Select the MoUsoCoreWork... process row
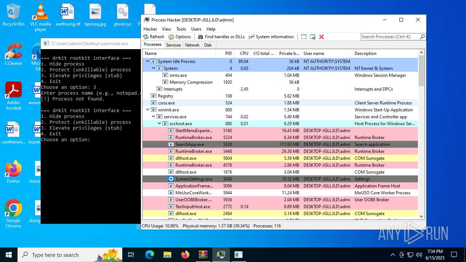This screenshot has width=466, height=262. (280, 193)
